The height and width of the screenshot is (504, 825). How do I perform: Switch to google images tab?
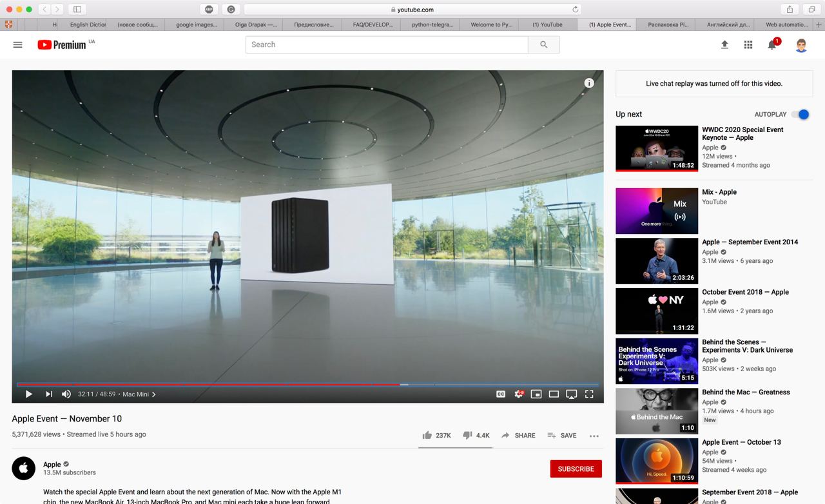pyautogui.click(x=196, y=24)
